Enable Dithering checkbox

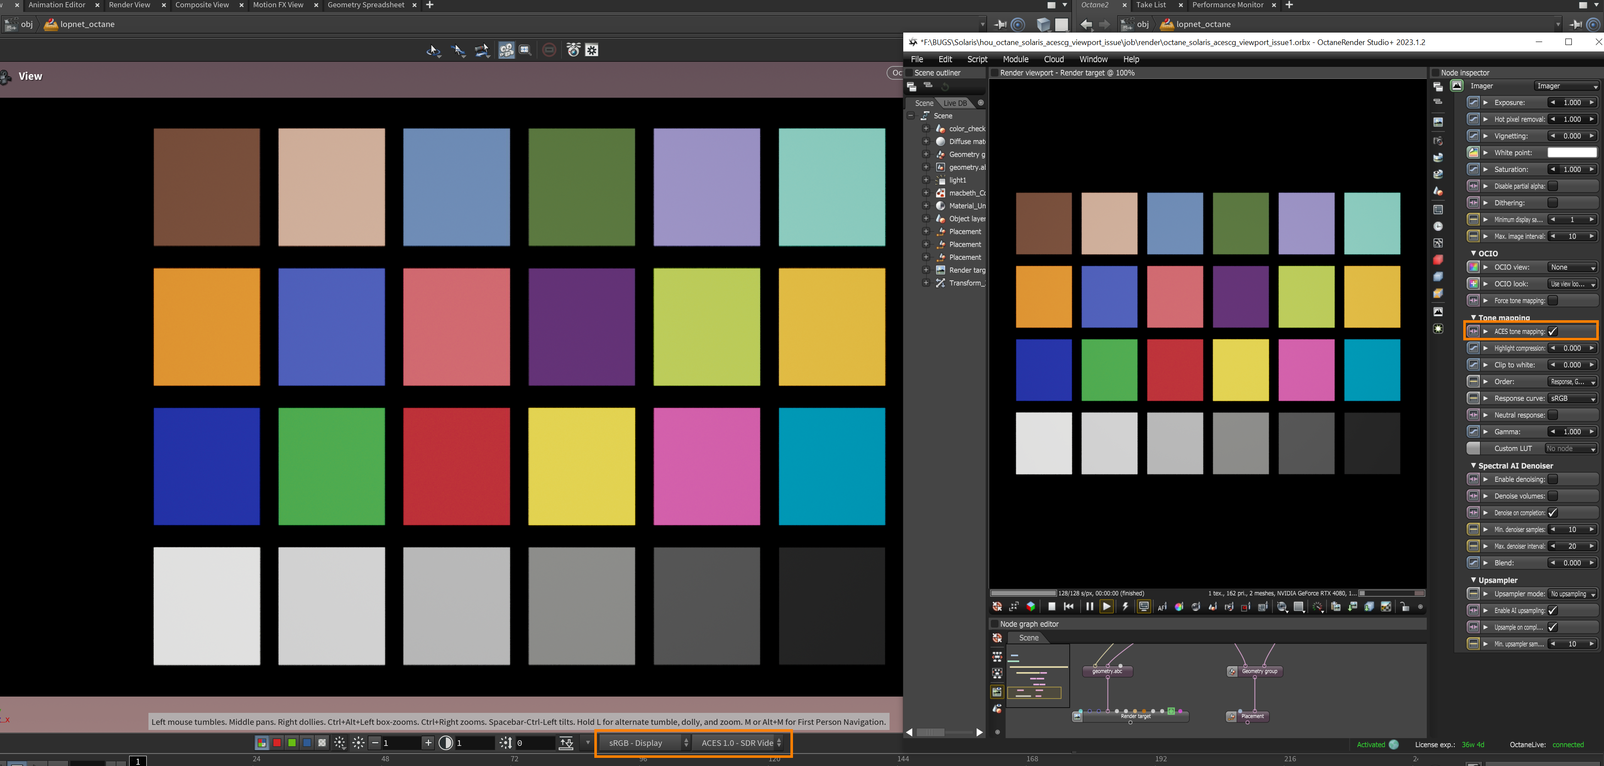(1553, 203)
